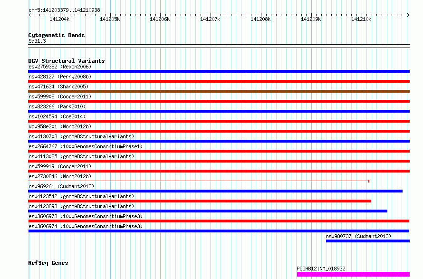
Task: Click the esv2759382 (Redon2006) blue variant bar
Action: 219,71
